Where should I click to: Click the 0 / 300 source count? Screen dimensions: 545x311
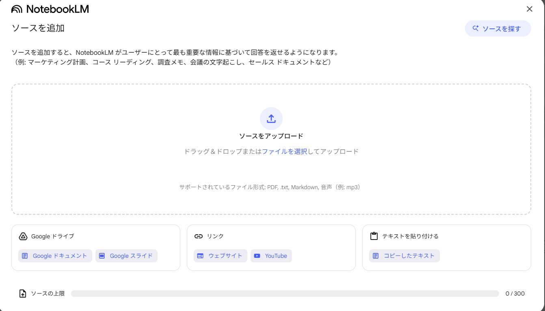515,294
